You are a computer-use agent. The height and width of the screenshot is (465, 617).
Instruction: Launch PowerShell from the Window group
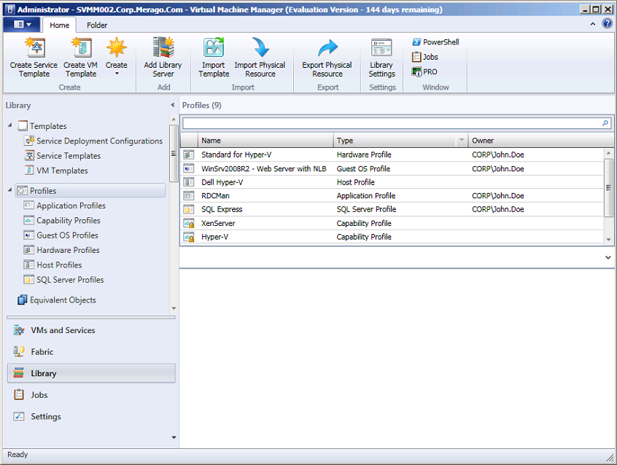[x=435, y=42]
